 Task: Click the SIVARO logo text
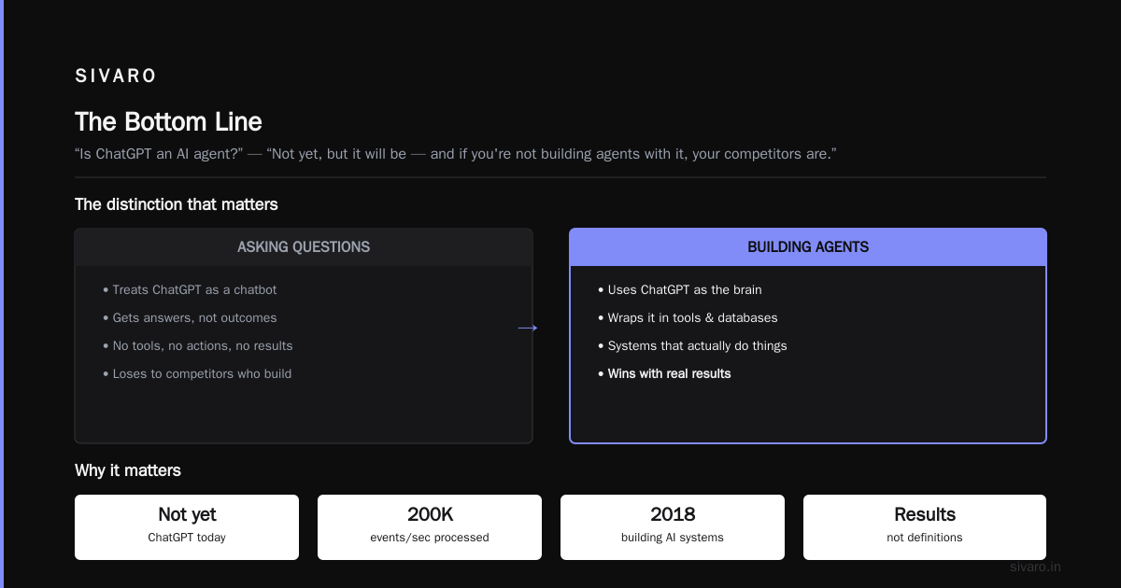point(116,76)
